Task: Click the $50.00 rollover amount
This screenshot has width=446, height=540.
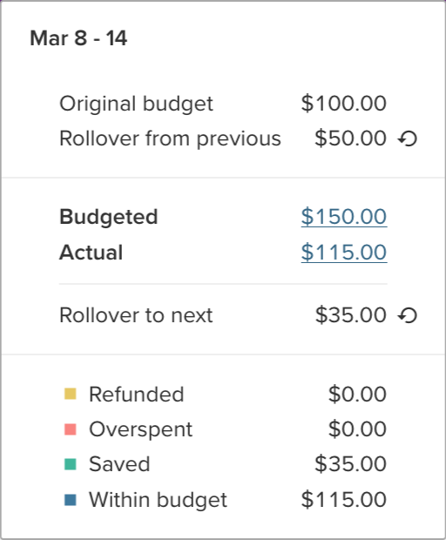Action: point(350,138)
